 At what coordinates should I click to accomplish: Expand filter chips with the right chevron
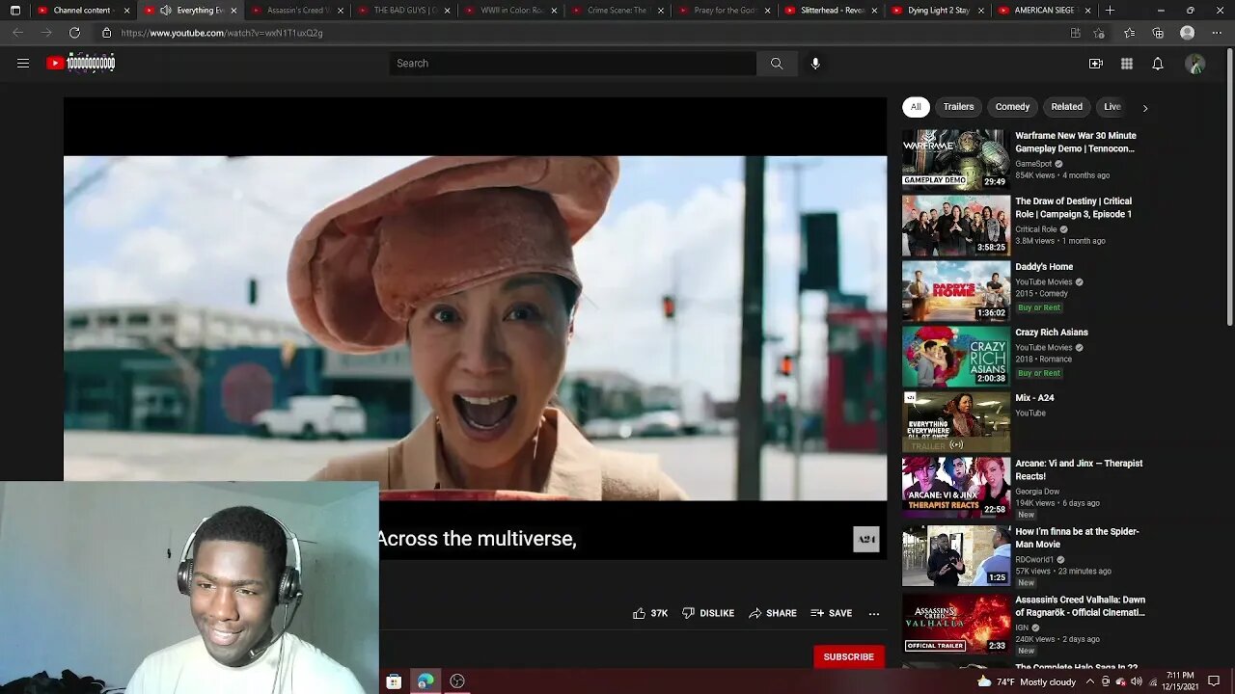pos(1145,108)
